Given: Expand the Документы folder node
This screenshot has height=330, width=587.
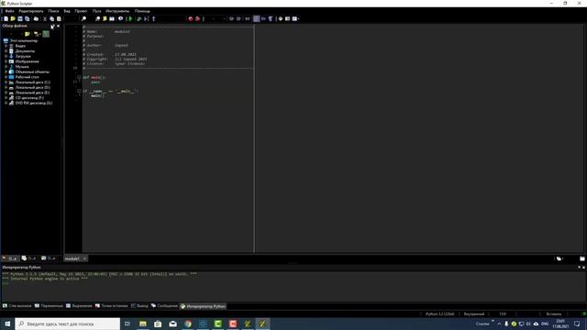Looking at the screenshot, I should coord(6,51).
